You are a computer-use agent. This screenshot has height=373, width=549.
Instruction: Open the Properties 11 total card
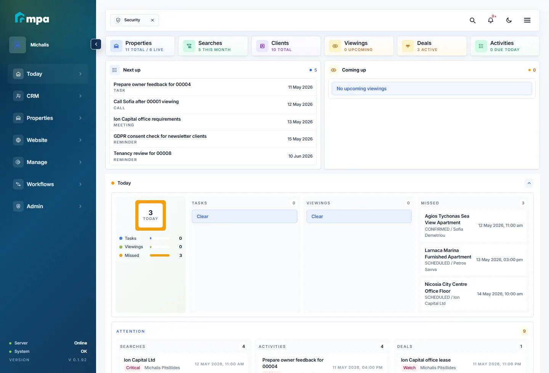click(x=140, y=46)
